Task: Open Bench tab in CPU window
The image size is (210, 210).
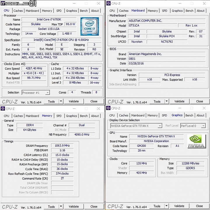Action: (x=84, y=11)
